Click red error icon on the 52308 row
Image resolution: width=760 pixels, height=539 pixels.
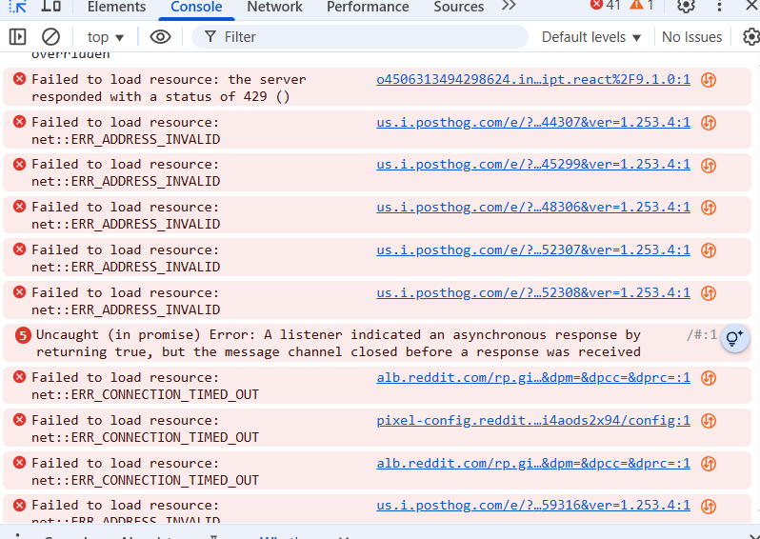(x=19, y=291)
